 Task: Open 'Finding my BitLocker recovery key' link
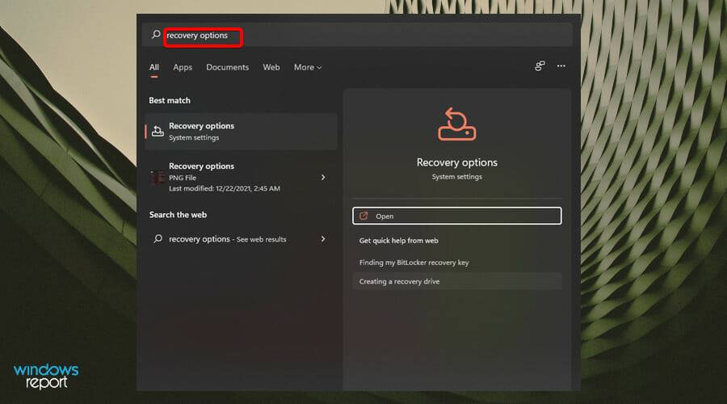(414, 263)
